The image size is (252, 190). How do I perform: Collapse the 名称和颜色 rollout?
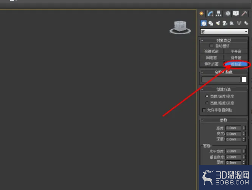(x=223, y=72)
